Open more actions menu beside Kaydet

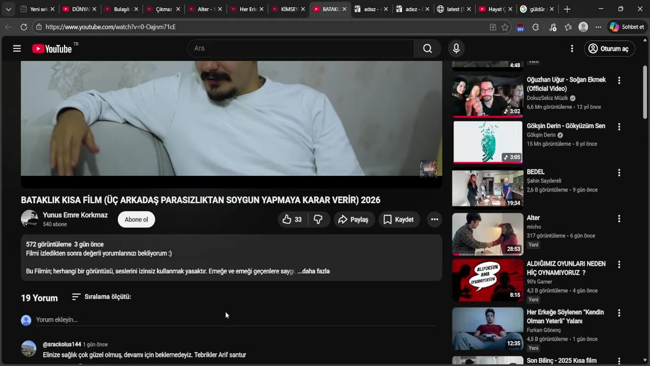[434, 219]
